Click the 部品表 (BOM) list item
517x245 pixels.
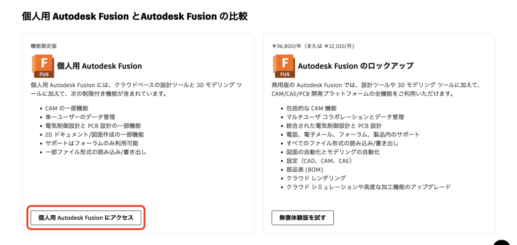click(x=304, y=169)
